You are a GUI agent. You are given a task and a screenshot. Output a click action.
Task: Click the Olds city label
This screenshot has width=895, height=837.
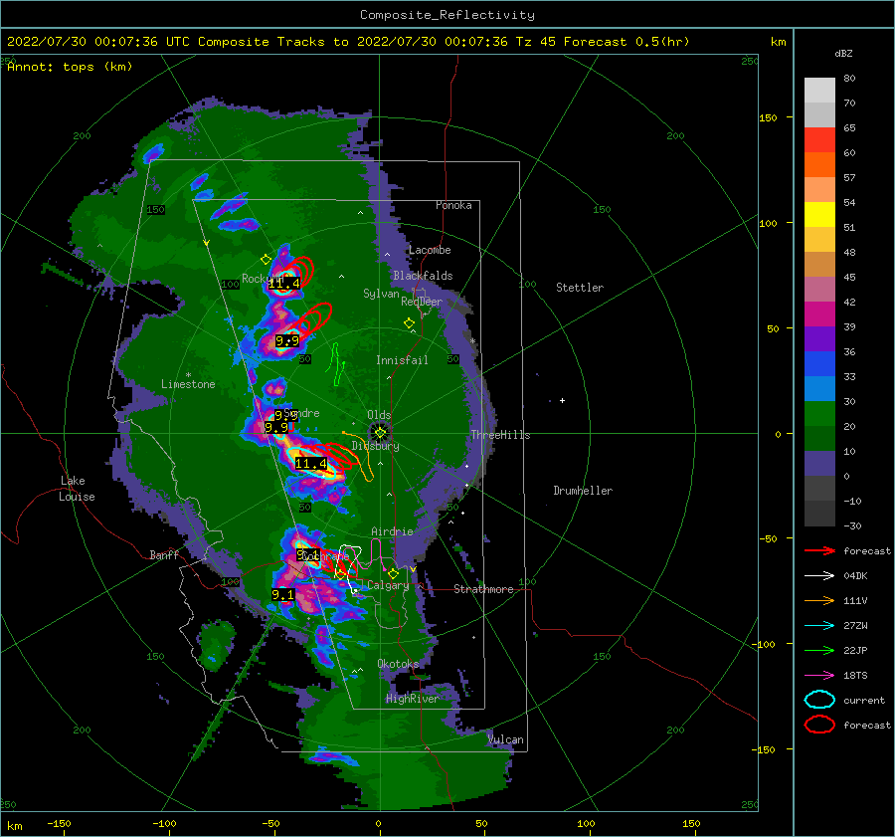379,415
